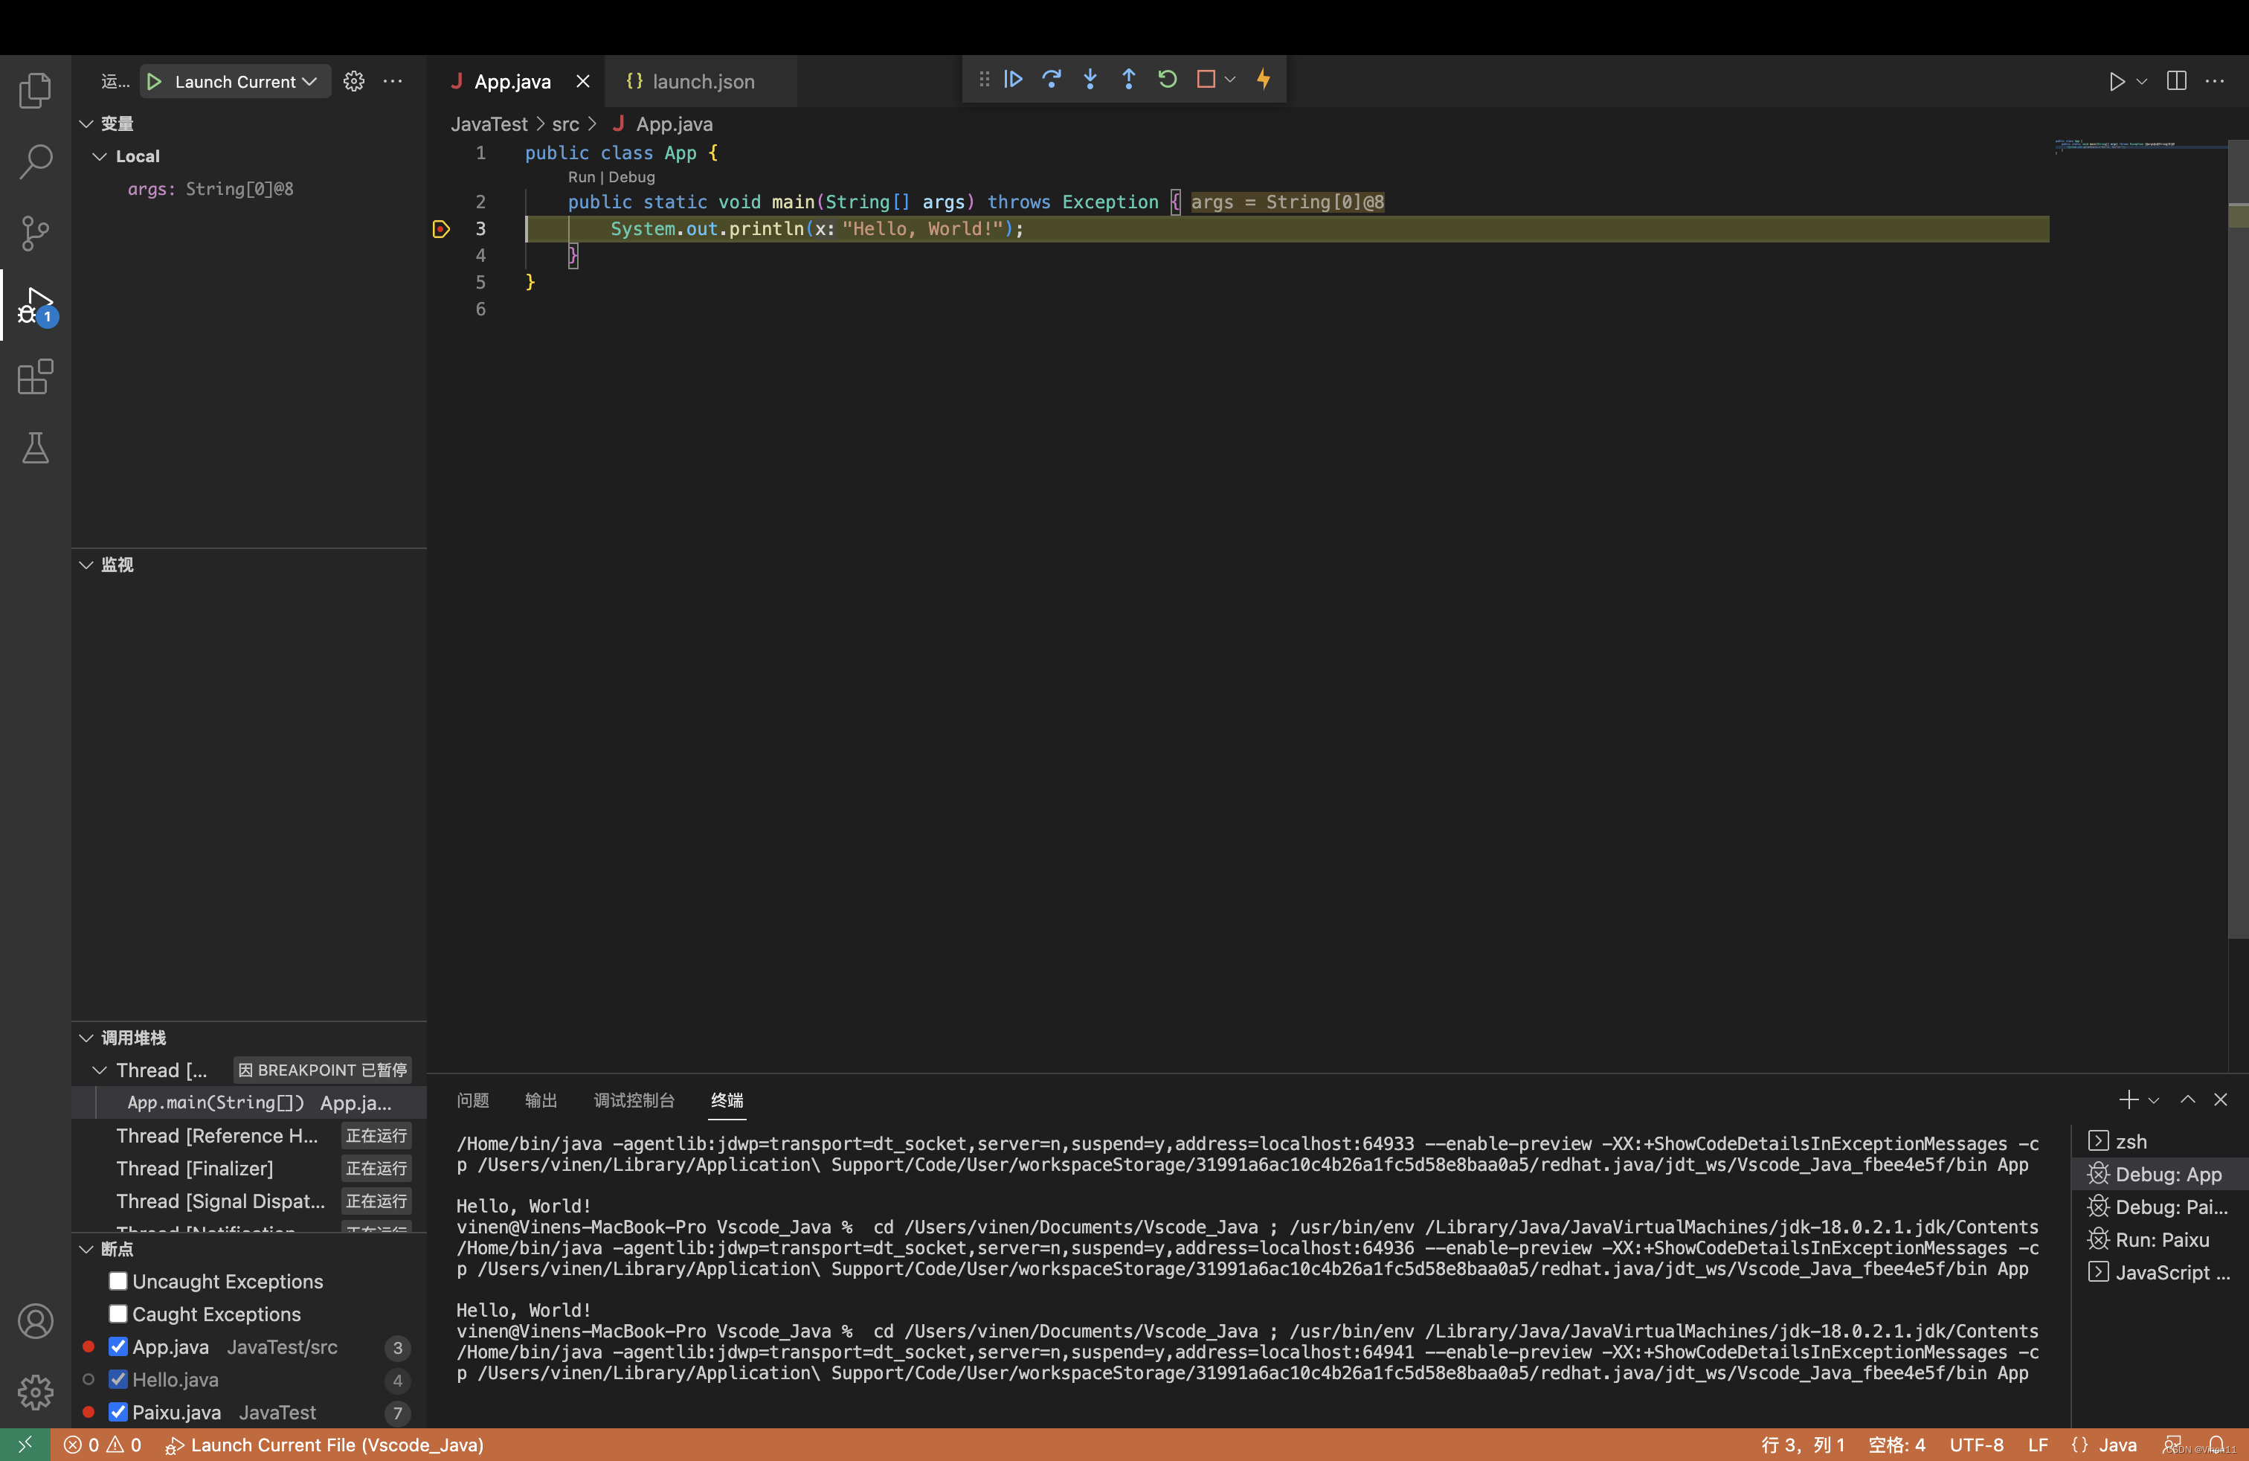Open the Launch Current configuration dropdown
The image size is (2249, 1461).
(310, 81)
